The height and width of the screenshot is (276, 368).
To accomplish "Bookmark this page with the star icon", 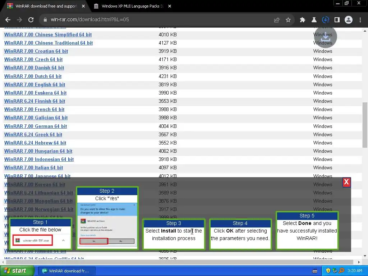I will click(288, 20).
